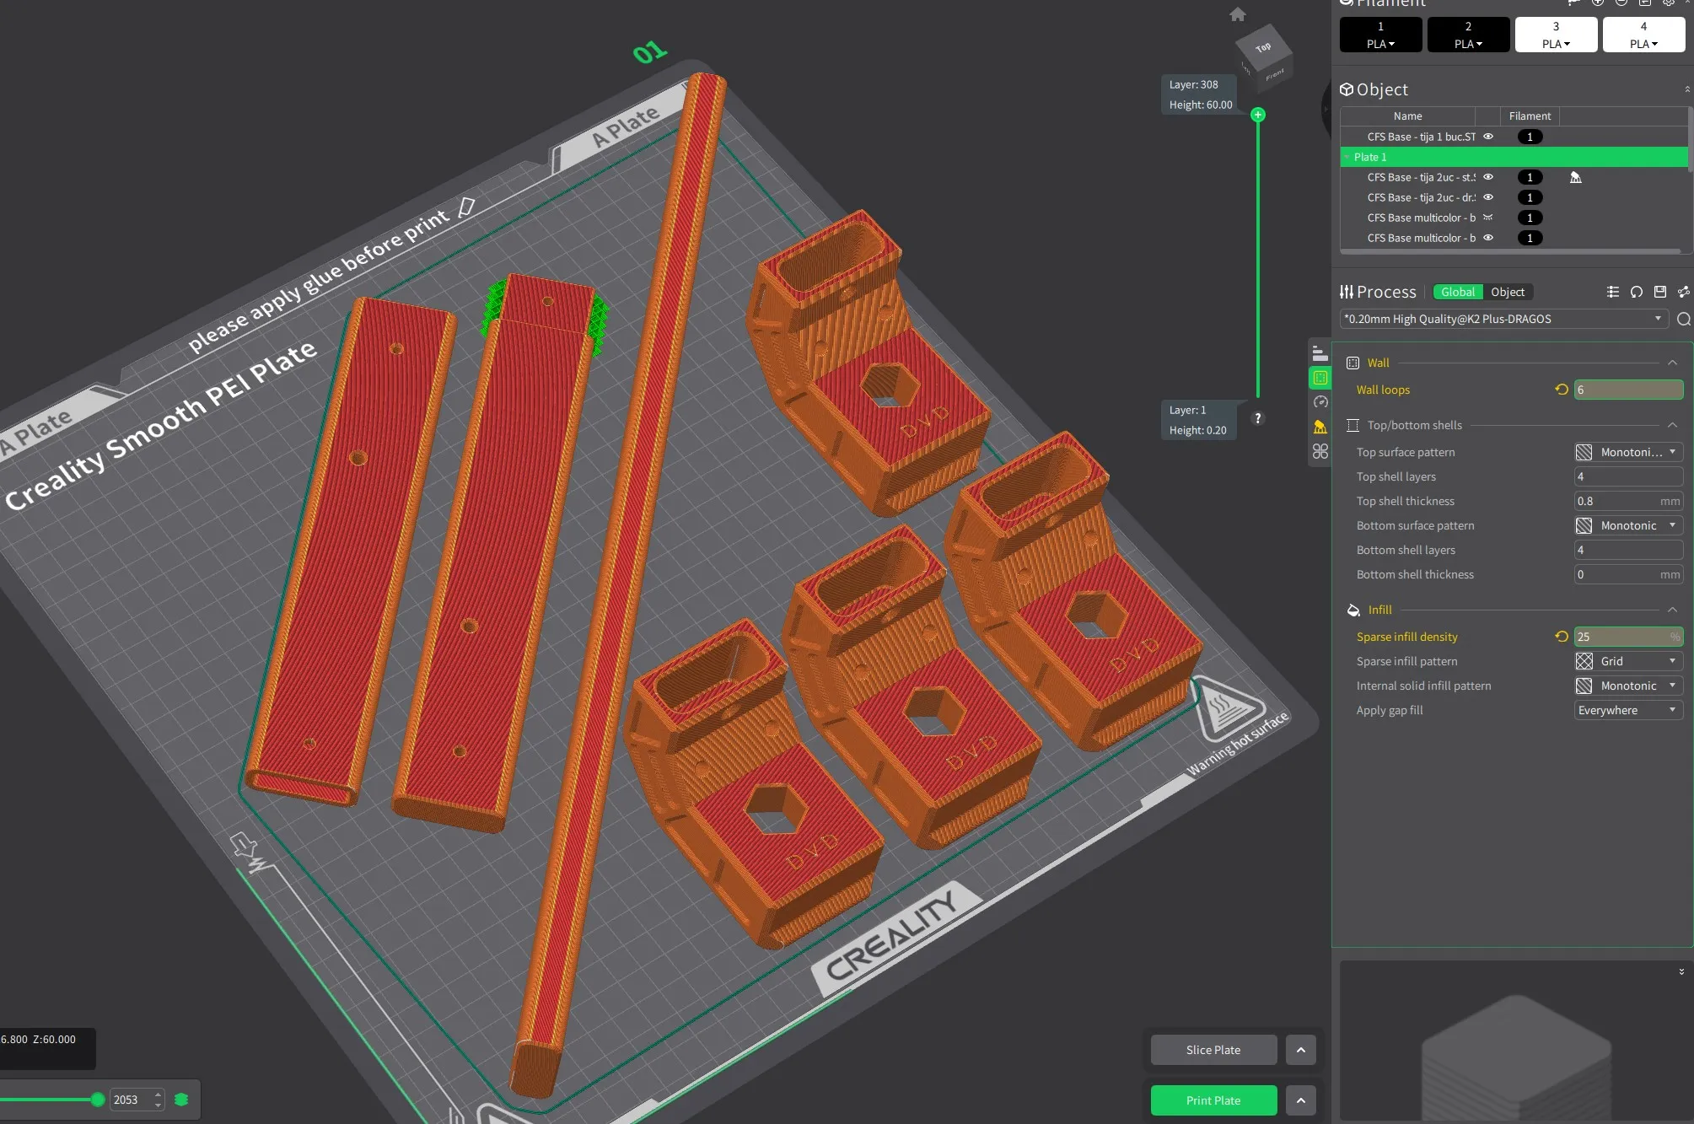Open filament 1 PLA dropdown
The height and width of the screenshot is (1124, 1694).
click(1380, 44)
